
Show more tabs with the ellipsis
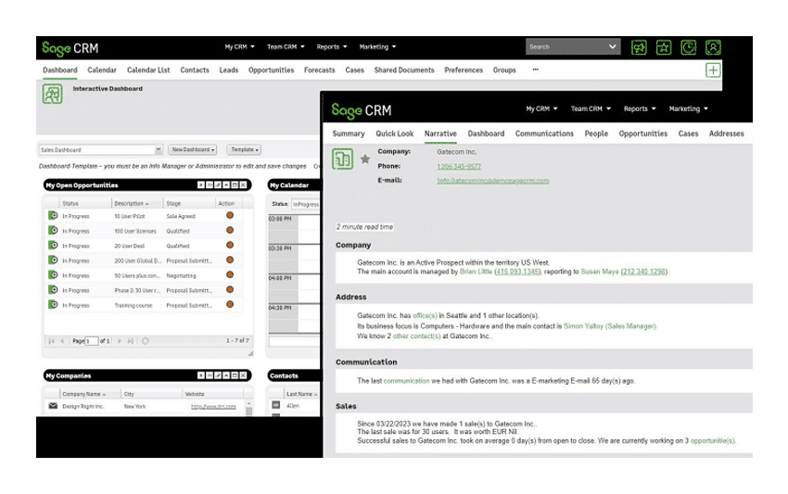tap(535, 70)
